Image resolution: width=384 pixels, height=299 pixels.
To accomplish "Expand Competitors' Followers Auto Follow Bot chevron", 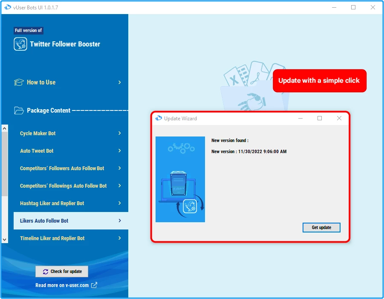I will point(119,168).
